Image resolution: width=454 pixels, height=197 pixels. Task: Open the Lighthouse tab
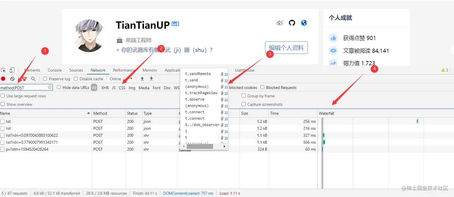coord(245,70)
